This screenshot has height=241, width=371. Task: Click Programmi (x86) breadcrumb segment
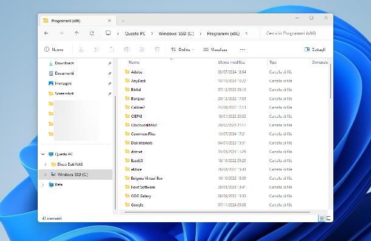[x=223, y=33]
